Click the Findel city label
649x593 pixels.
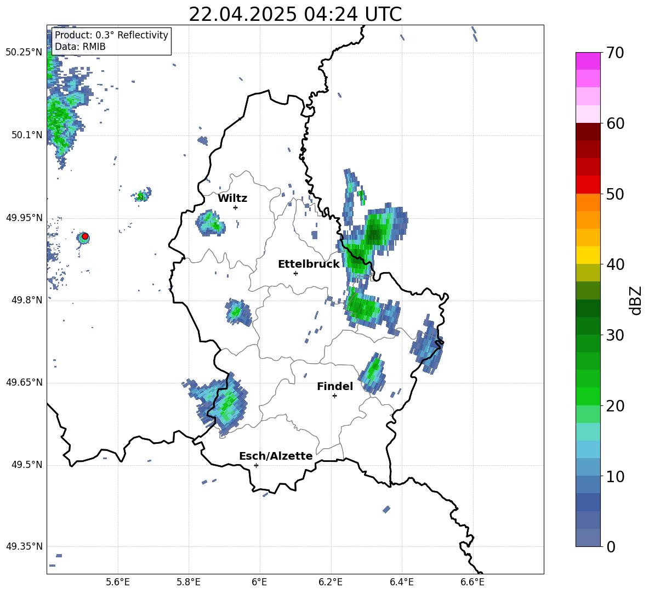click(335, 386)
